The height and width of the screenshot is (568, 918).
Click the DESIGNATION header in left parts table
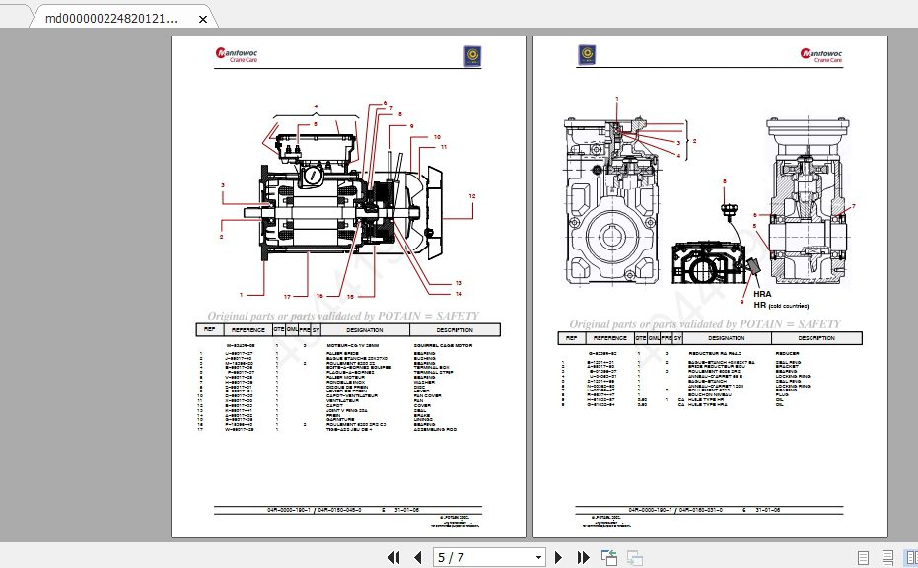pos(364,330)
